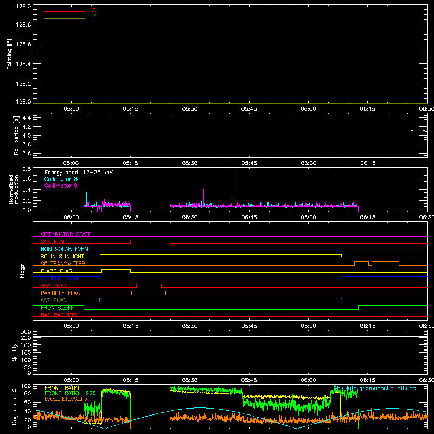Click the white roll period step near 06:26

click(x=410, y=144)
